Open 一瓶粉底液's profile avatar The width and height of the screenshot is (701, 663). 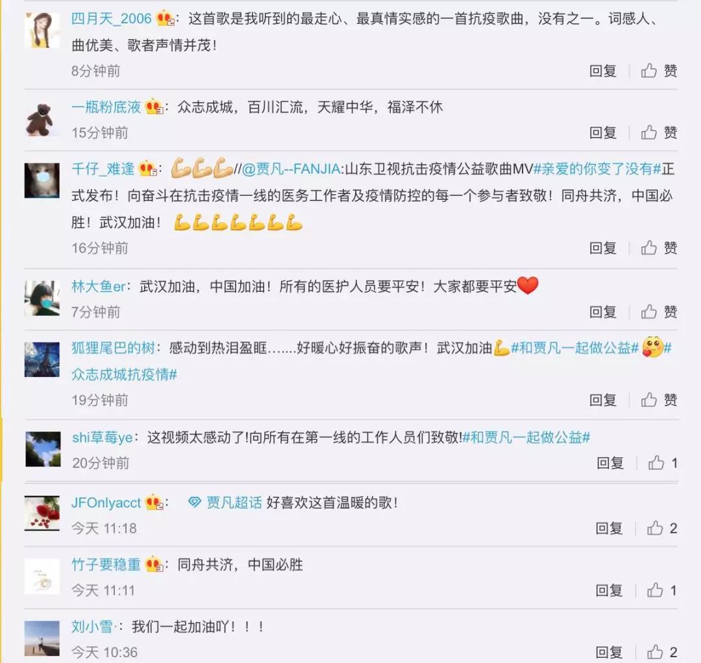coord(42,120)
